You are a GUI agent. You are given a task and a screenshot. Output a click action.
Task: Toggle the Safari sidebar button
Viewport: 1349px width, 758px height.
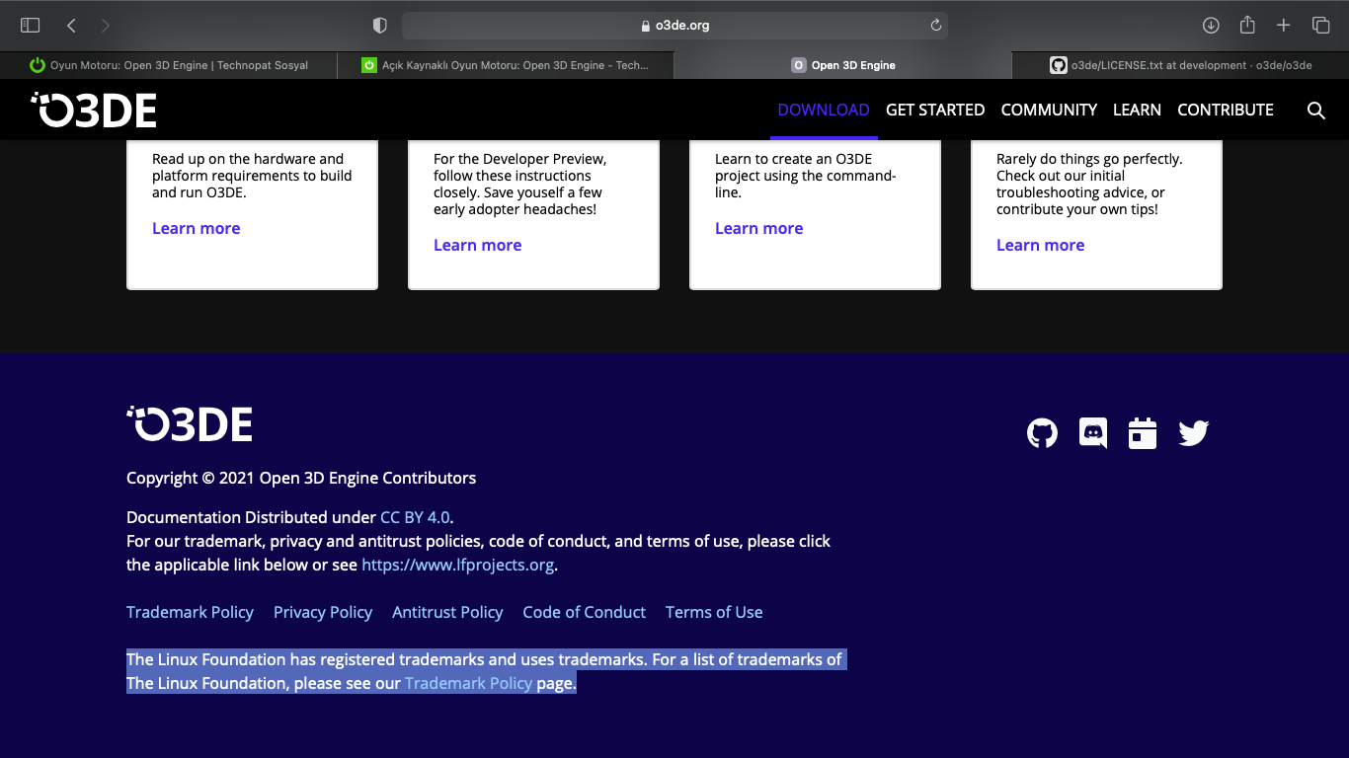pyautogui.click(x=31, y=26)
